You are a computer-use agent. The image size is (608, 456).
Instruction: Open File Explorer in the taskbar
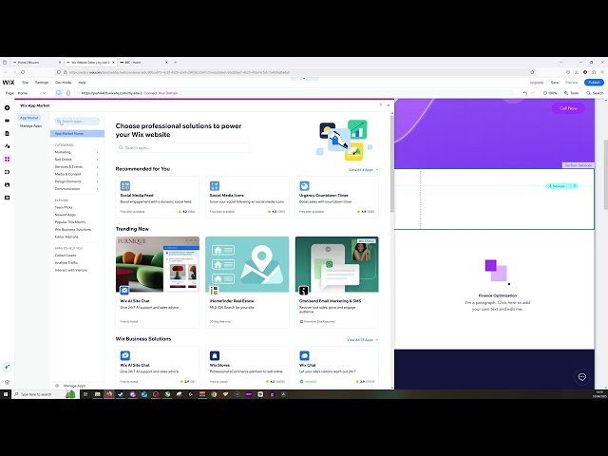pyautogui.click(x=98, y=394)
